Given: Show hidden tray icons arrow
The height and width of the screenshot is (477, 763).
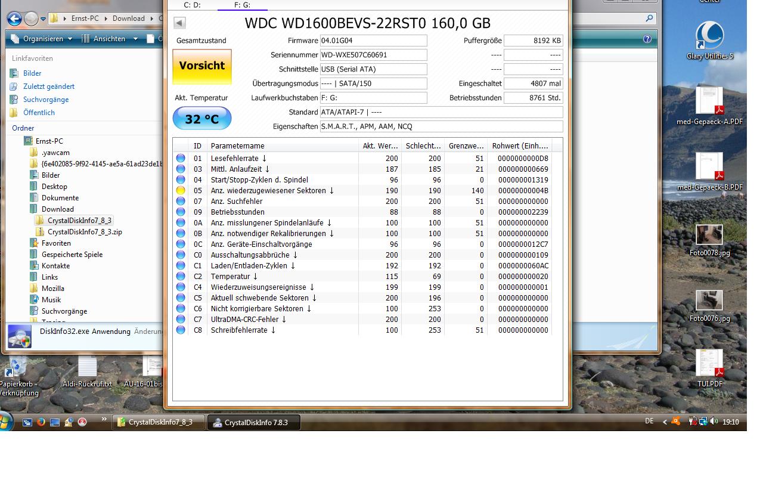Looking at the screenshot, I should [x=665, y=422].
